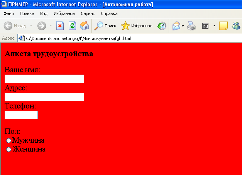Refresh the page with green arrows icon
Viewport: 242px width, 175px height.
72,26
